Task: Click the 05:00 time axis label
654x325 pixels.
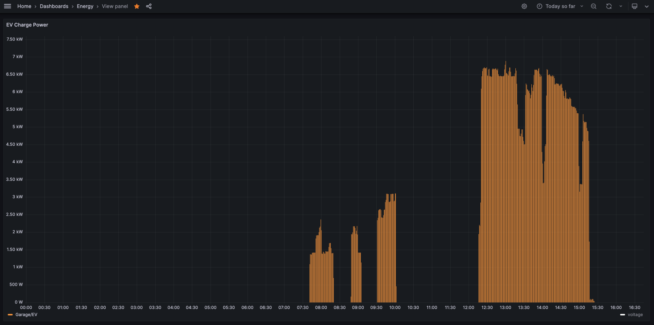Action: pos(210,307)
